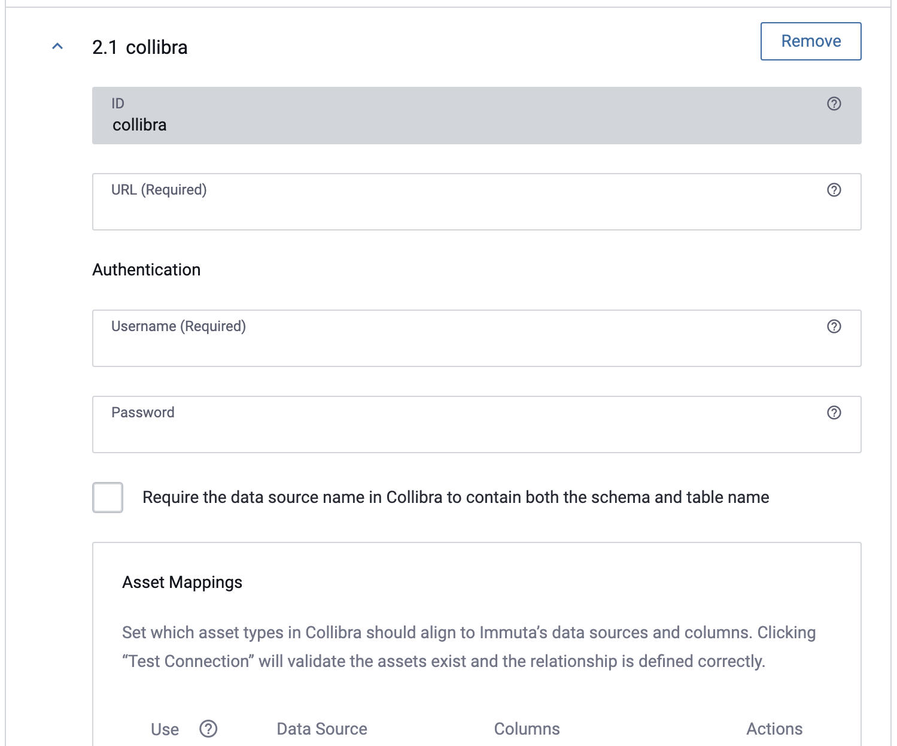Focus the Password input field

(477, 424)
